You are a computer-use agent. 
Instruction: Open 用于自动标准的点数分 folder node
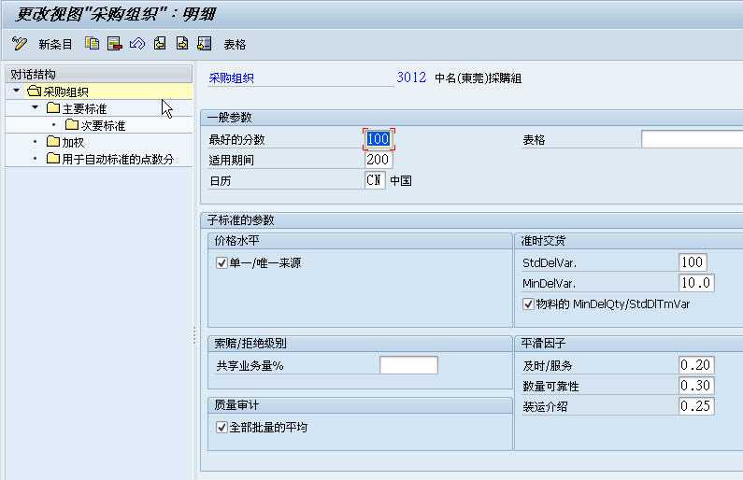110,159
